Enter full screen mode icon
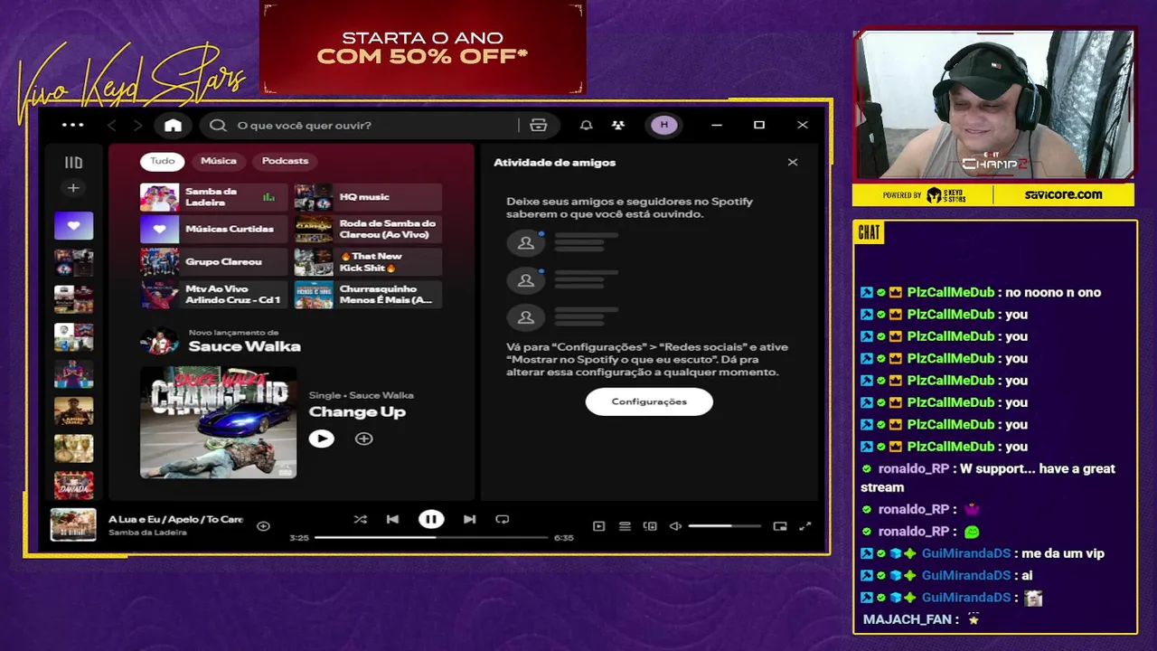 point(805,525)
